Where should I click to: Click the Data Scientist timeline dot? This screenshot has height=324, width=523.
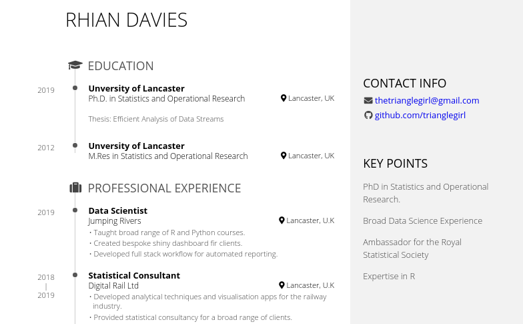75,210
